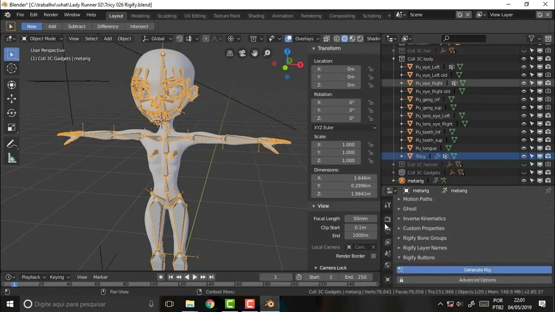
Task: Switch to rendered shading mode
Action: click(x=359, y=39)
